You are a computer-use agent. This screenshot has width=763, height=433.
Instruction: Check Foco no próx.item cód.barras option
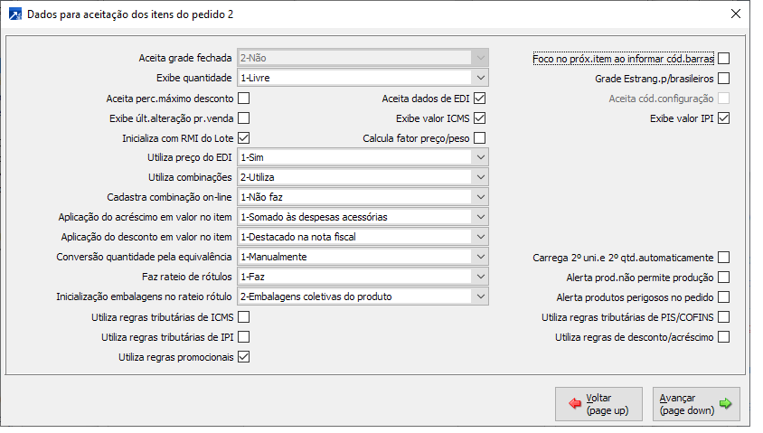(x=723, y=59)
